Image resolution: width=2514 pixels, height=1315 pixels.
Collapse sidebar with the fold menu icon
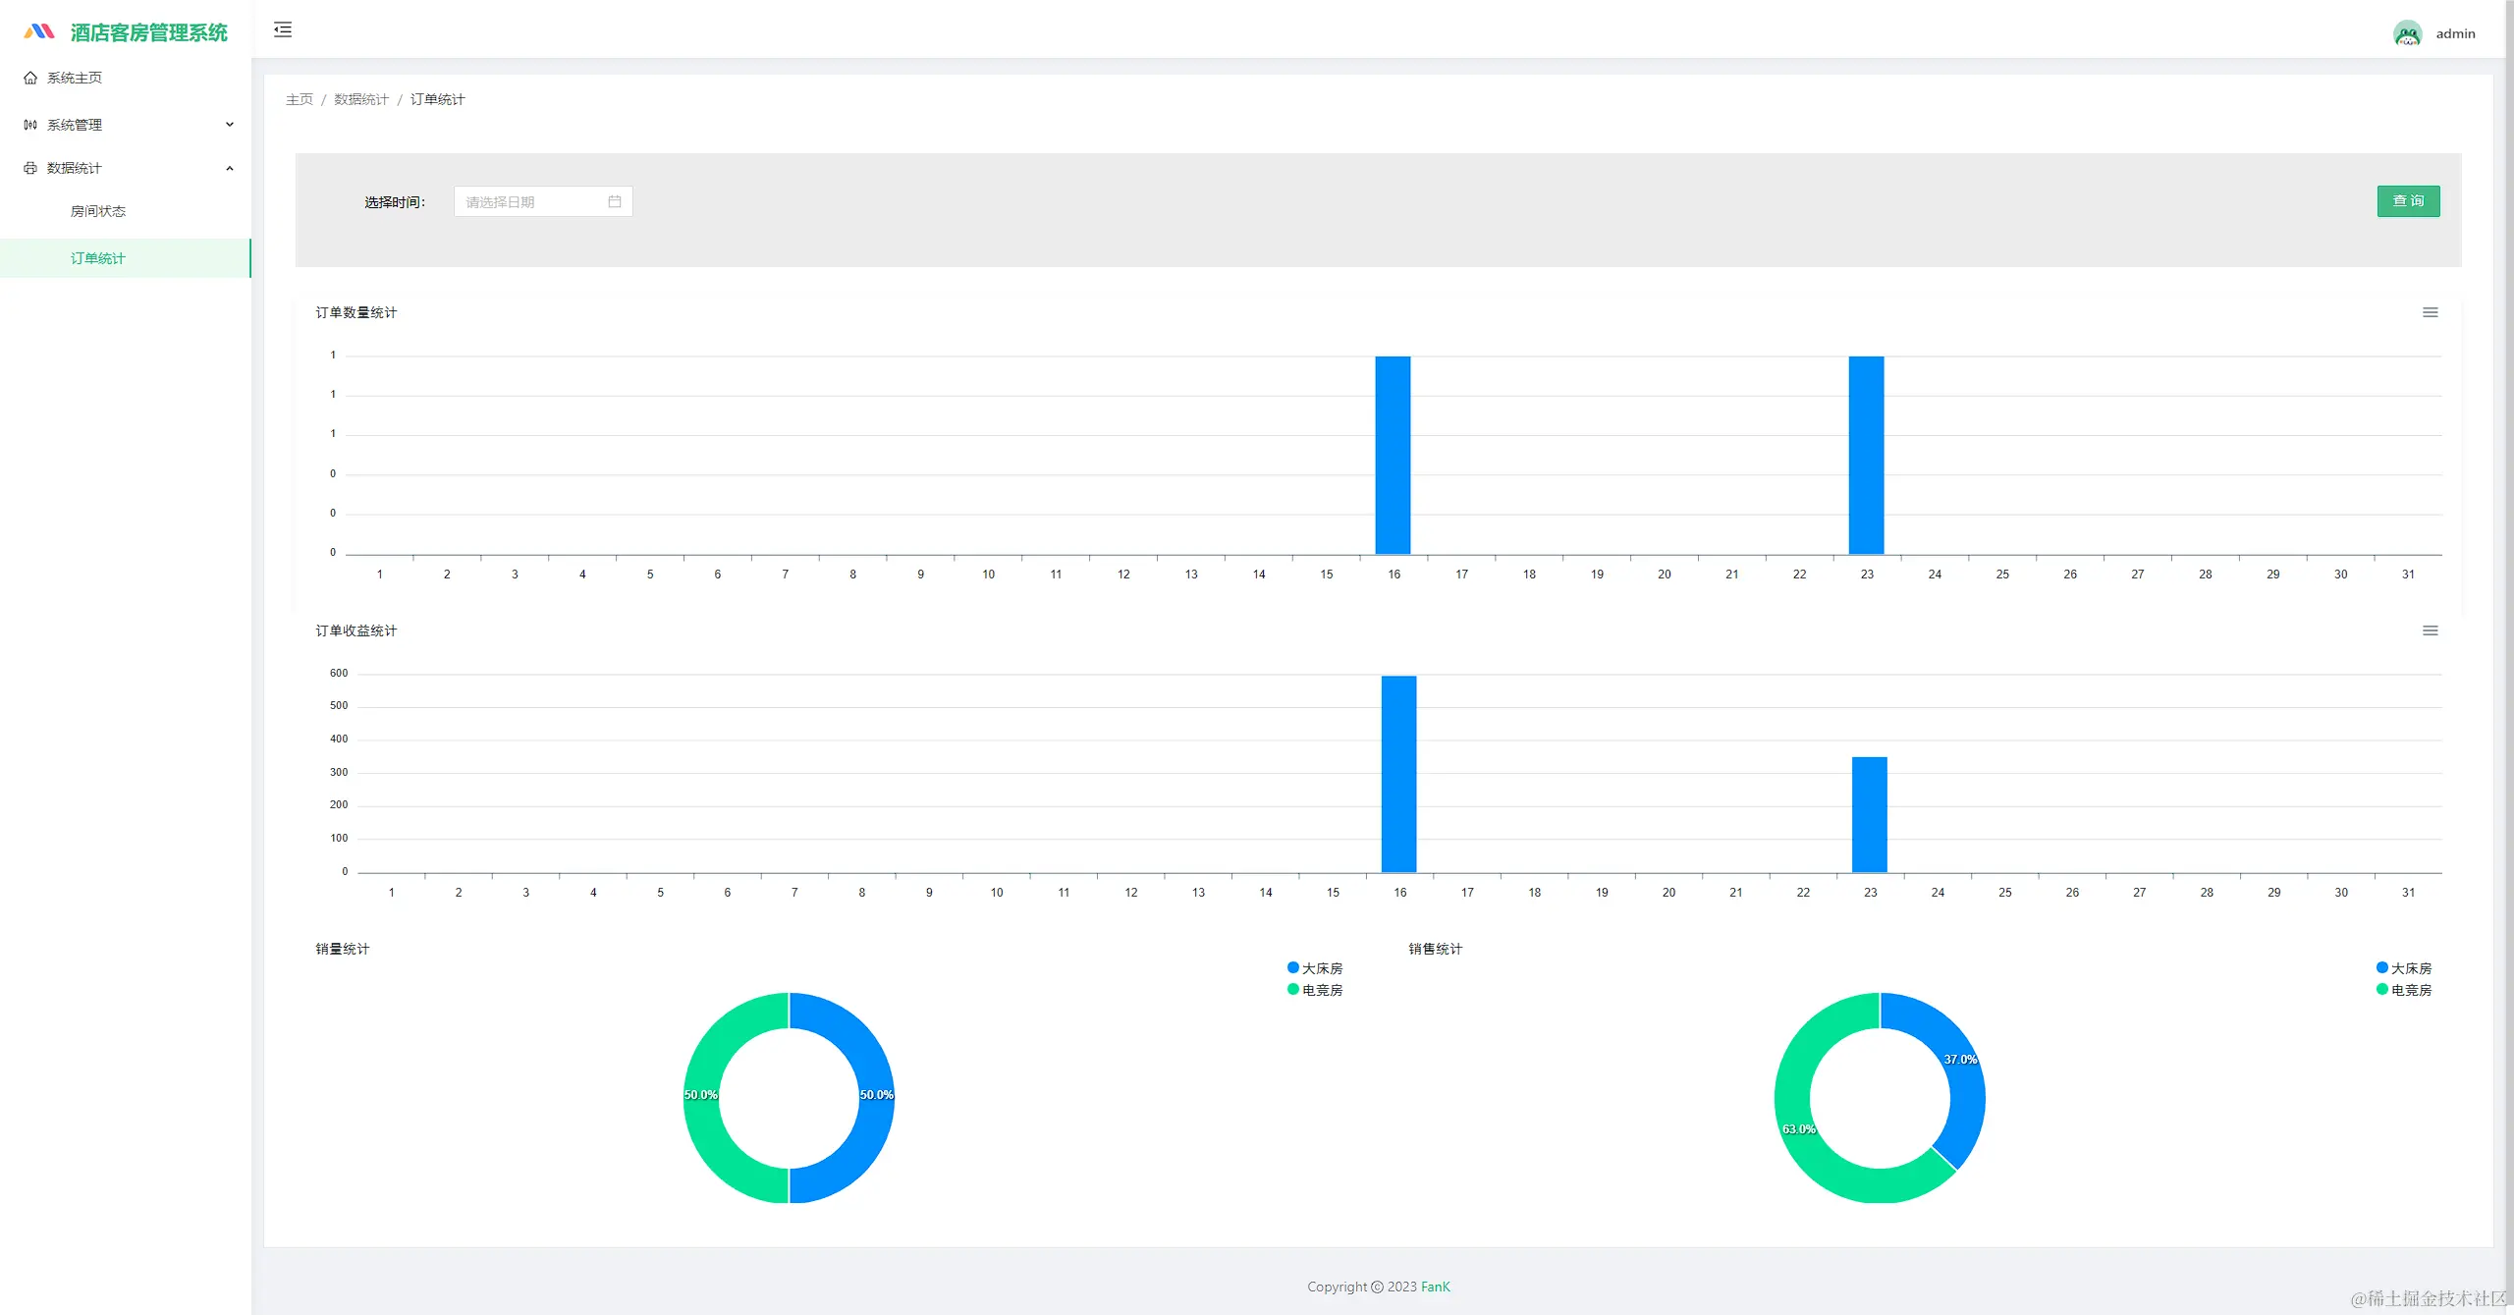[283, 29]
